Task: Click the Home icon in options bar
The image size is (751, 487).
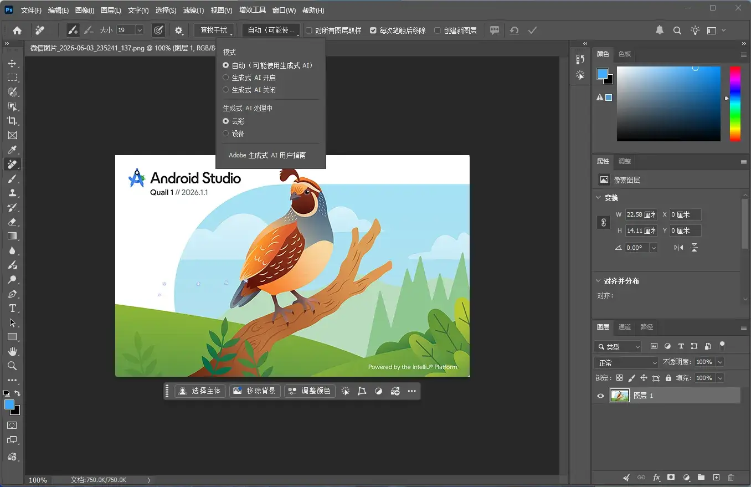Action: [17, 30]
